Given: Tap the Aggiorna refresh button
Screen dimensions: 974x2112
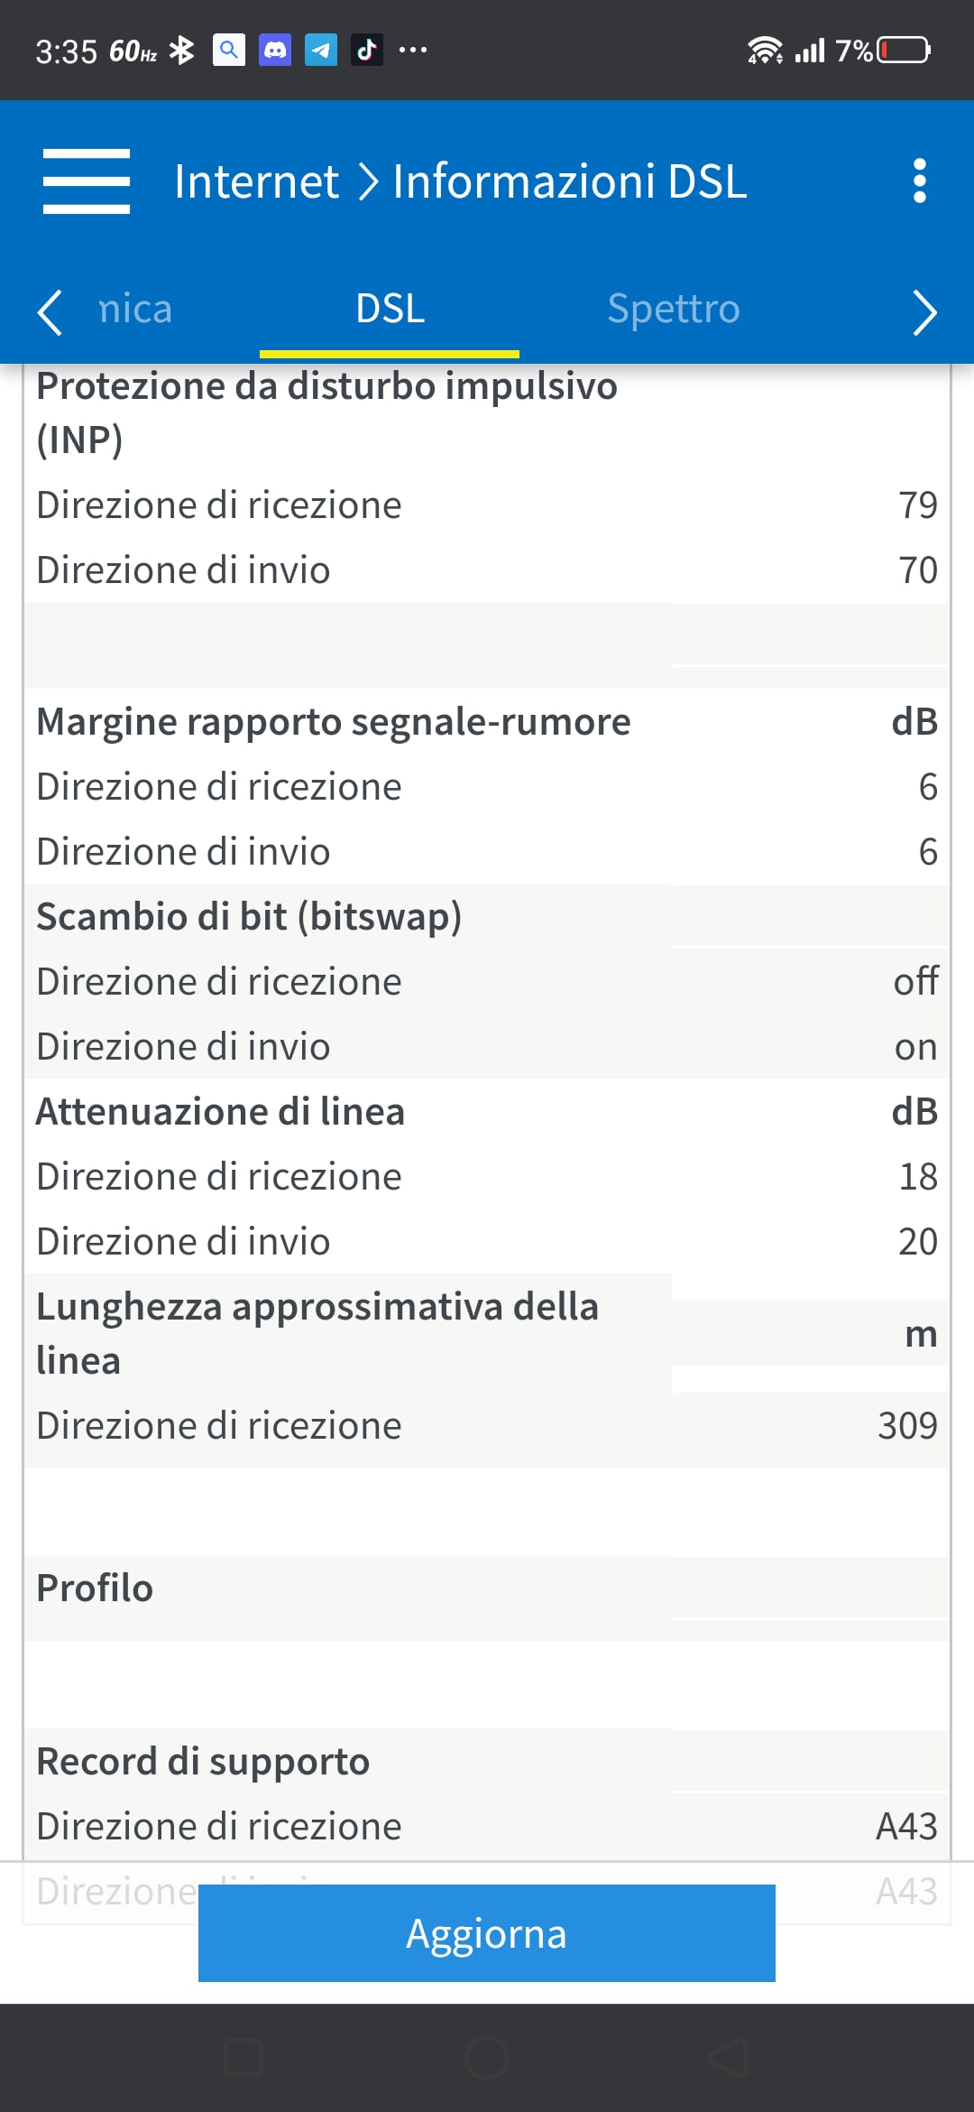Looking at the screenshot, I should click(487, 1933).
